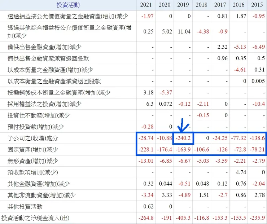The image size is (267, 224).
Task: Click row label 其他非流動資產(增加)減少
Action: coord(41,196)
